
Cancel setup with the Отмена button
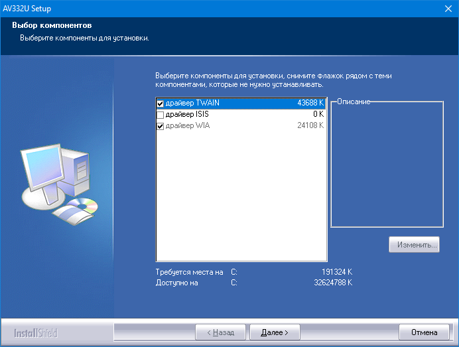pos(424,332)
